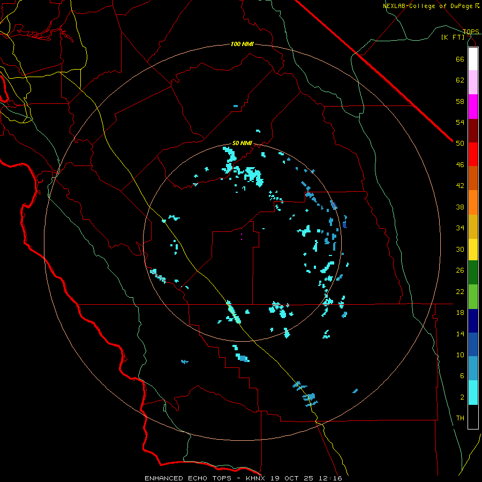This screenshot has height=482, width=482.
Task: Click the legend value 38
Action: click(460, 207)
